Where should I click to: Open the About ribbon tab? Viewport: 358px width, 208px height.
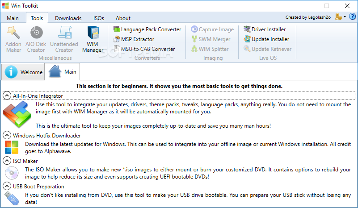pyautogui.click(x=123, y=18)
